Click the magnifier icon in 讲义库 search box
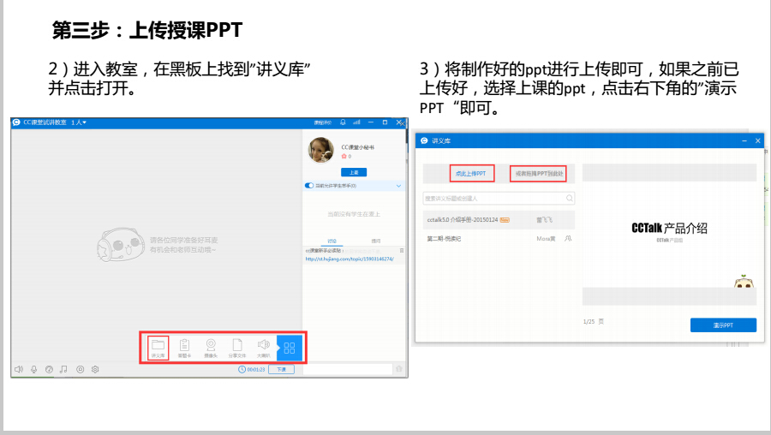The height and width of the screenshot is (435, 771). (569, 198)
